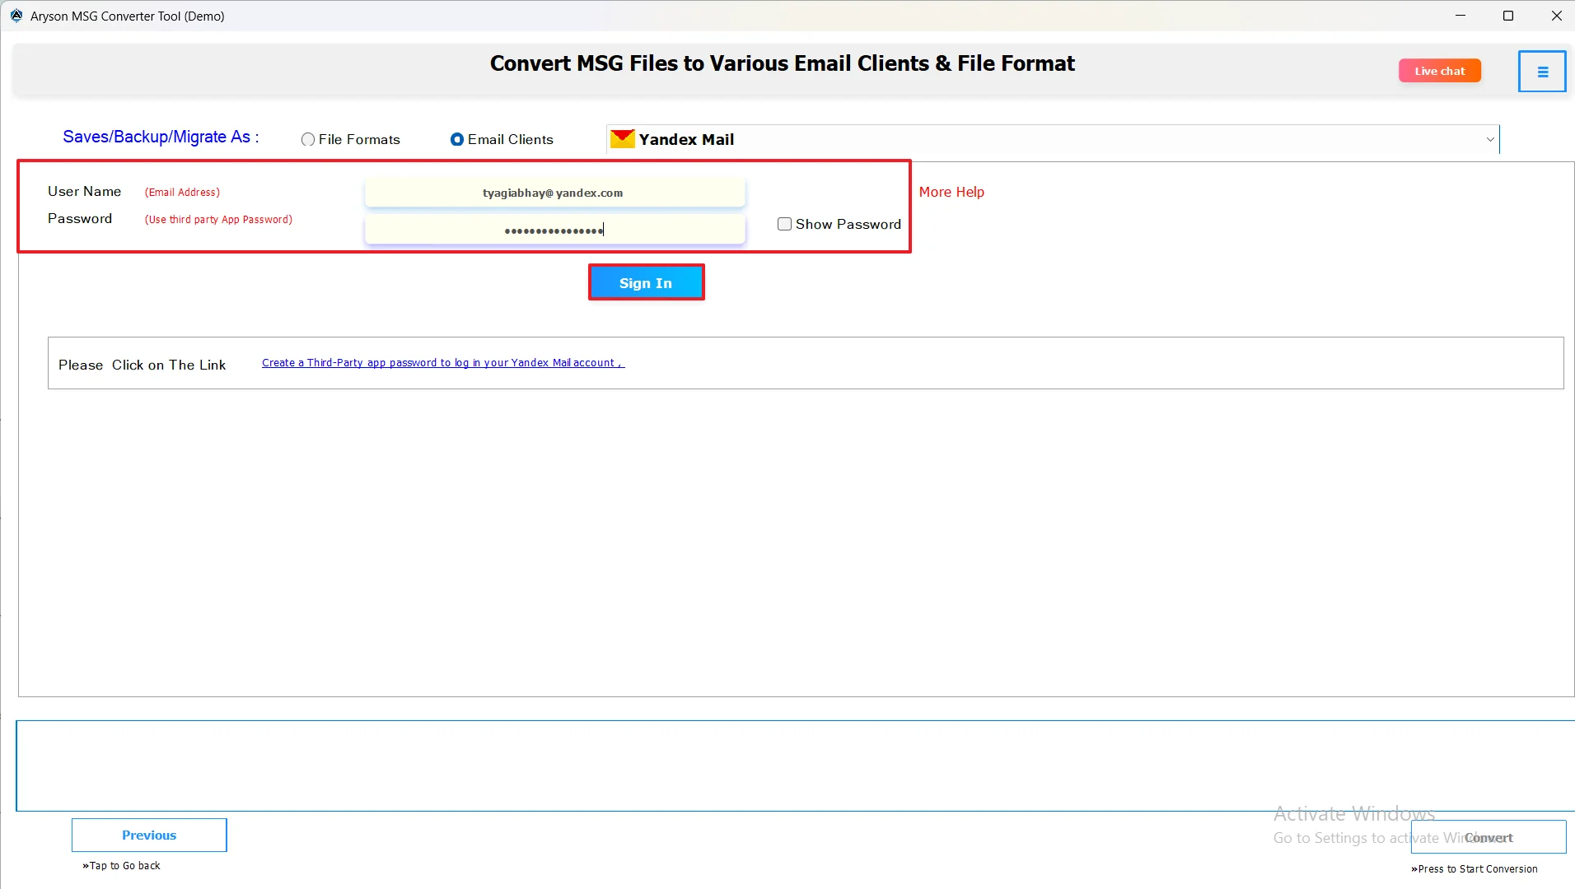
Task: Maximize the Aryson MSG Converter window
Action: (x=1508, y=16)
